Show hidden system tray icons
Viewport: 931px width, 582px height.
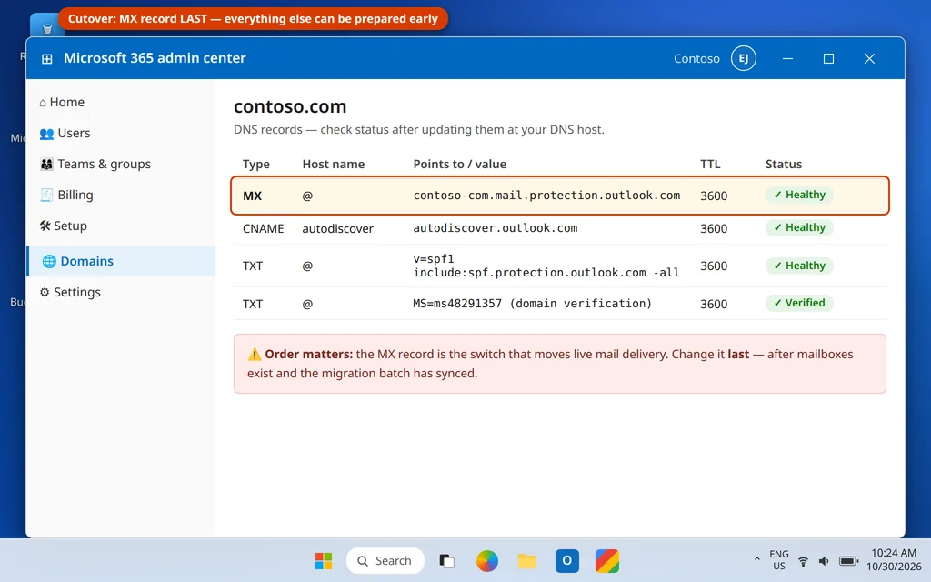(756, 559)
